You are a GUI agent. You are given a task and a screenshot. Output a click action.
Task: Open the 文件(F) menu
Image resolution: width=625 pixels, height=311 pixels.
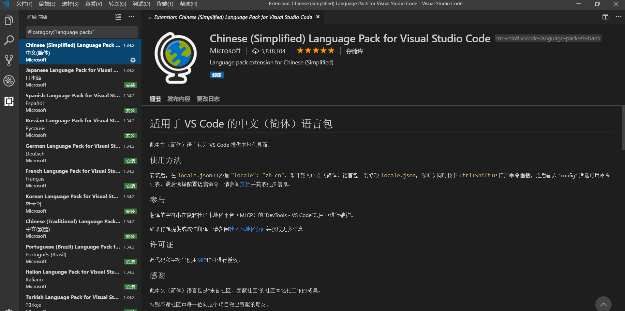[24, 4]
